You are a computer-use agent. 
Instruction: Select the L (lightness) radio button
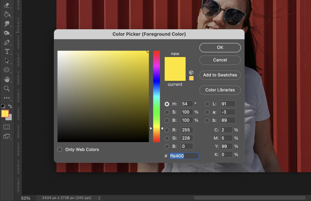click(207, 104)
